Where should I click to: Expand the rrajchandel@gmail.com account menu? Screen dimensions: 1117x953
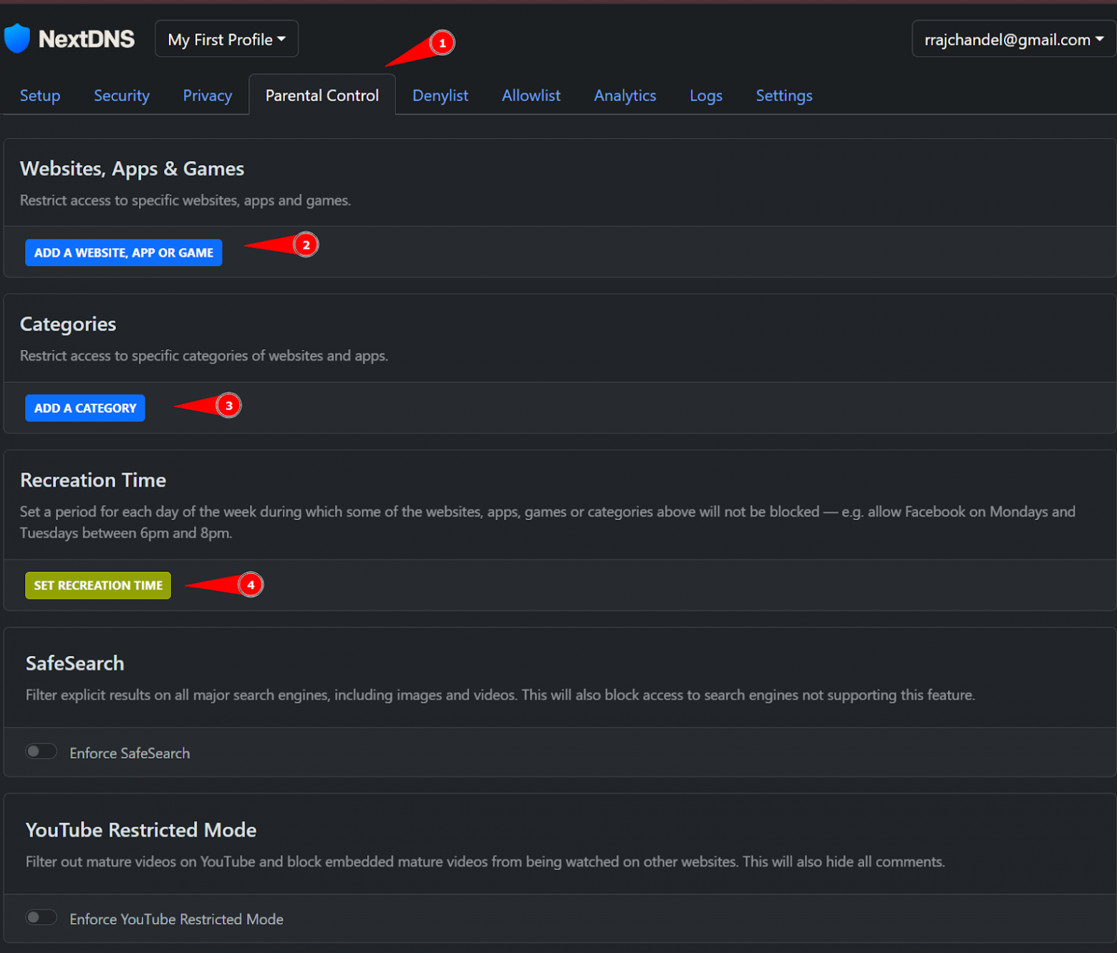pyautogui.click(x=1013, y=39)
